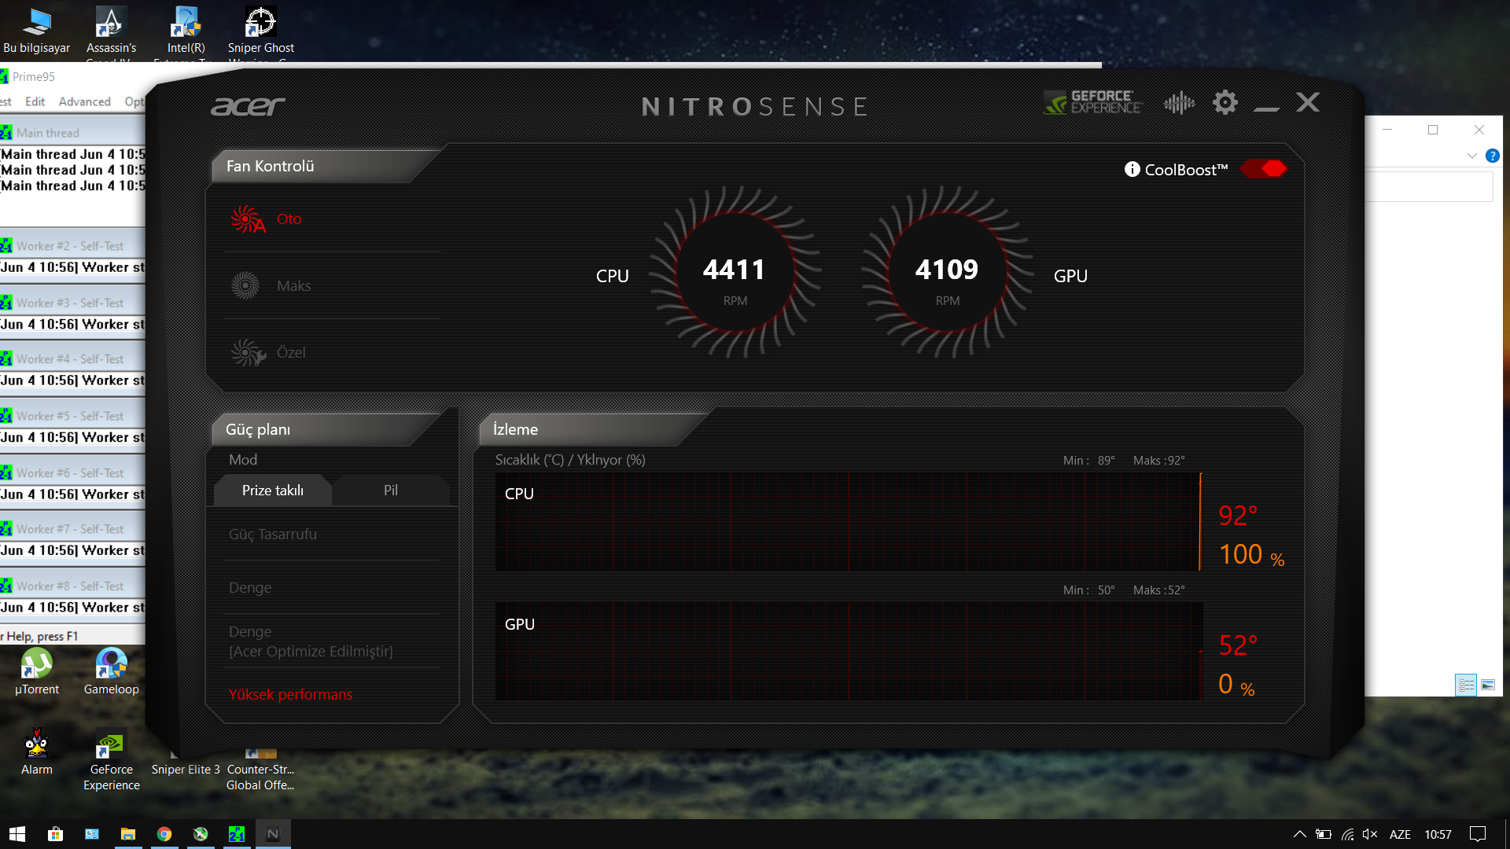Open Advanced menu in Prime95

coord(84,101)
